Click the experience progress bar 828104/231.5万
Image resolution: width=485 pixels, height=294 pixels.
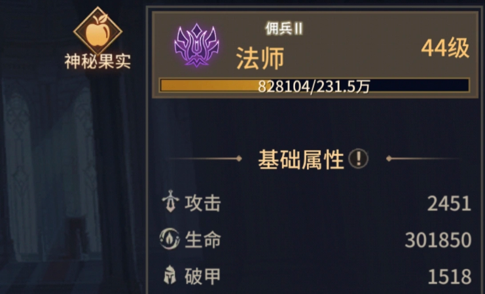click(314, 86)
